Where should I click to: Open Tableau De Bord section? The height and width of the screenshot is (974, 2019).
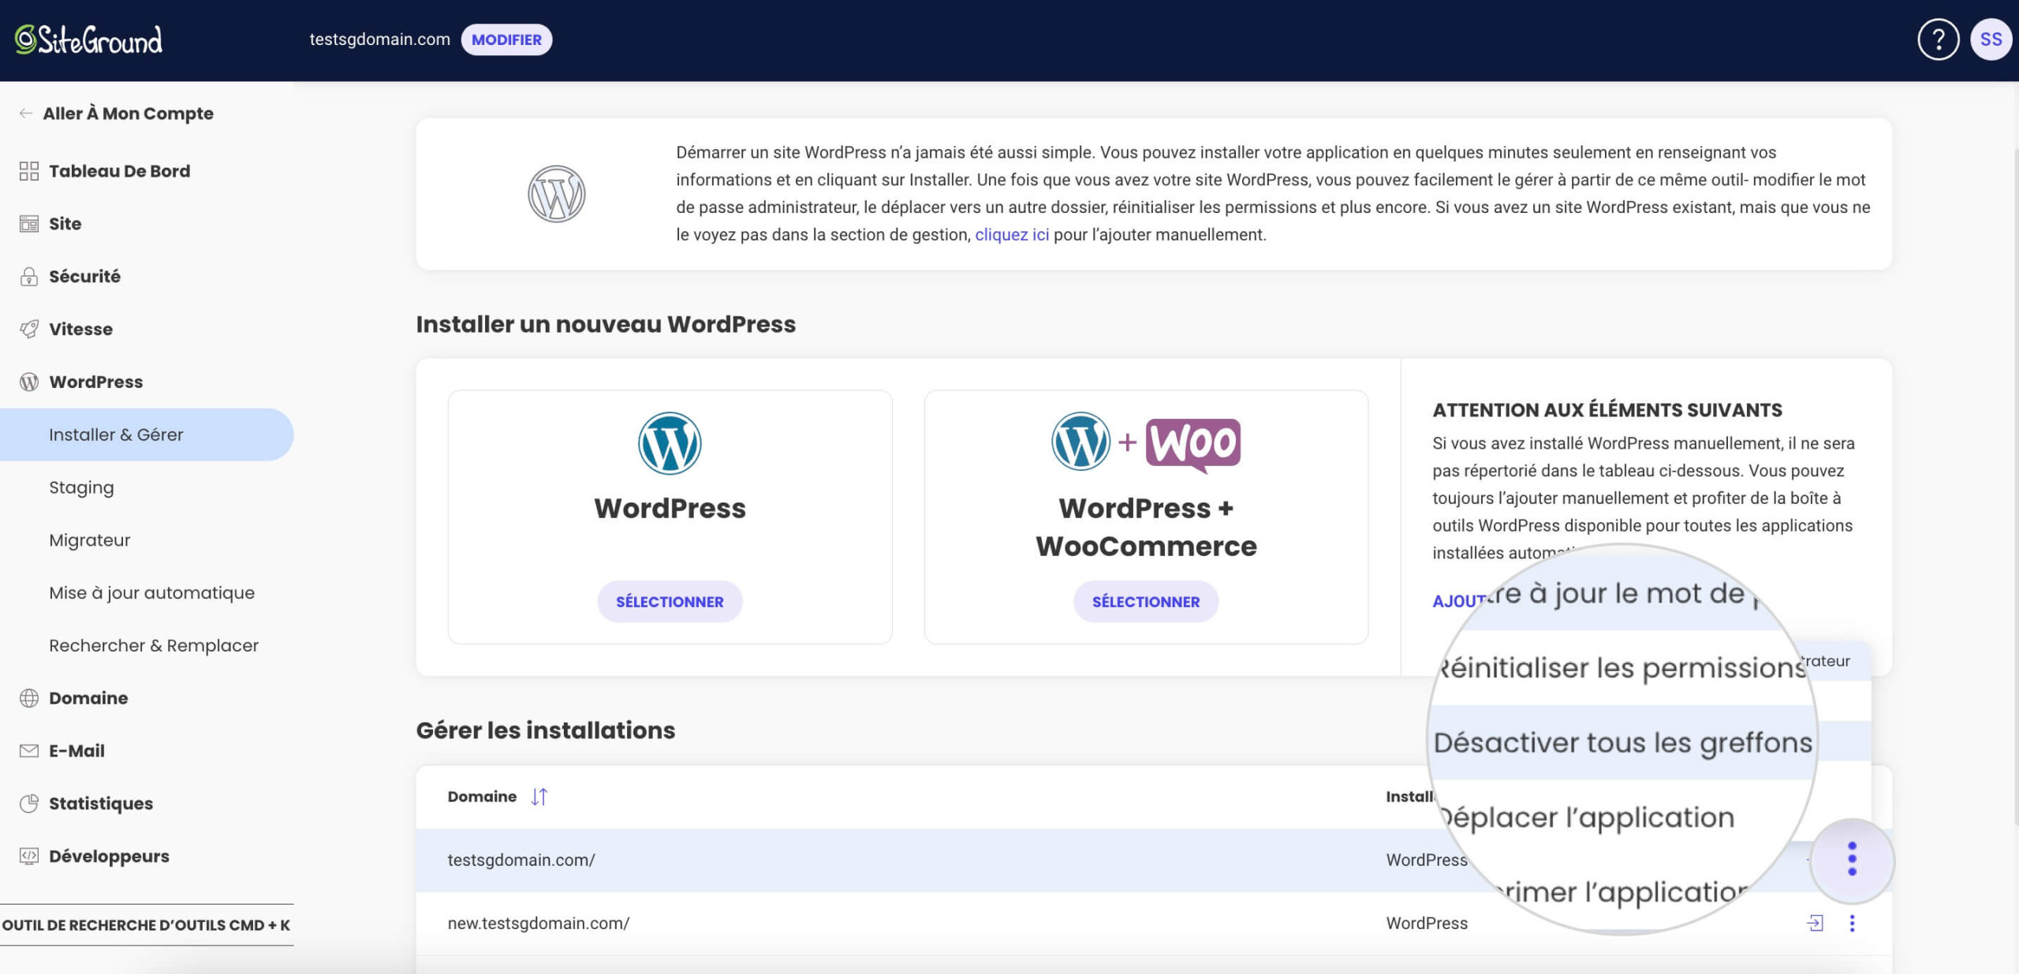[119, 171]
